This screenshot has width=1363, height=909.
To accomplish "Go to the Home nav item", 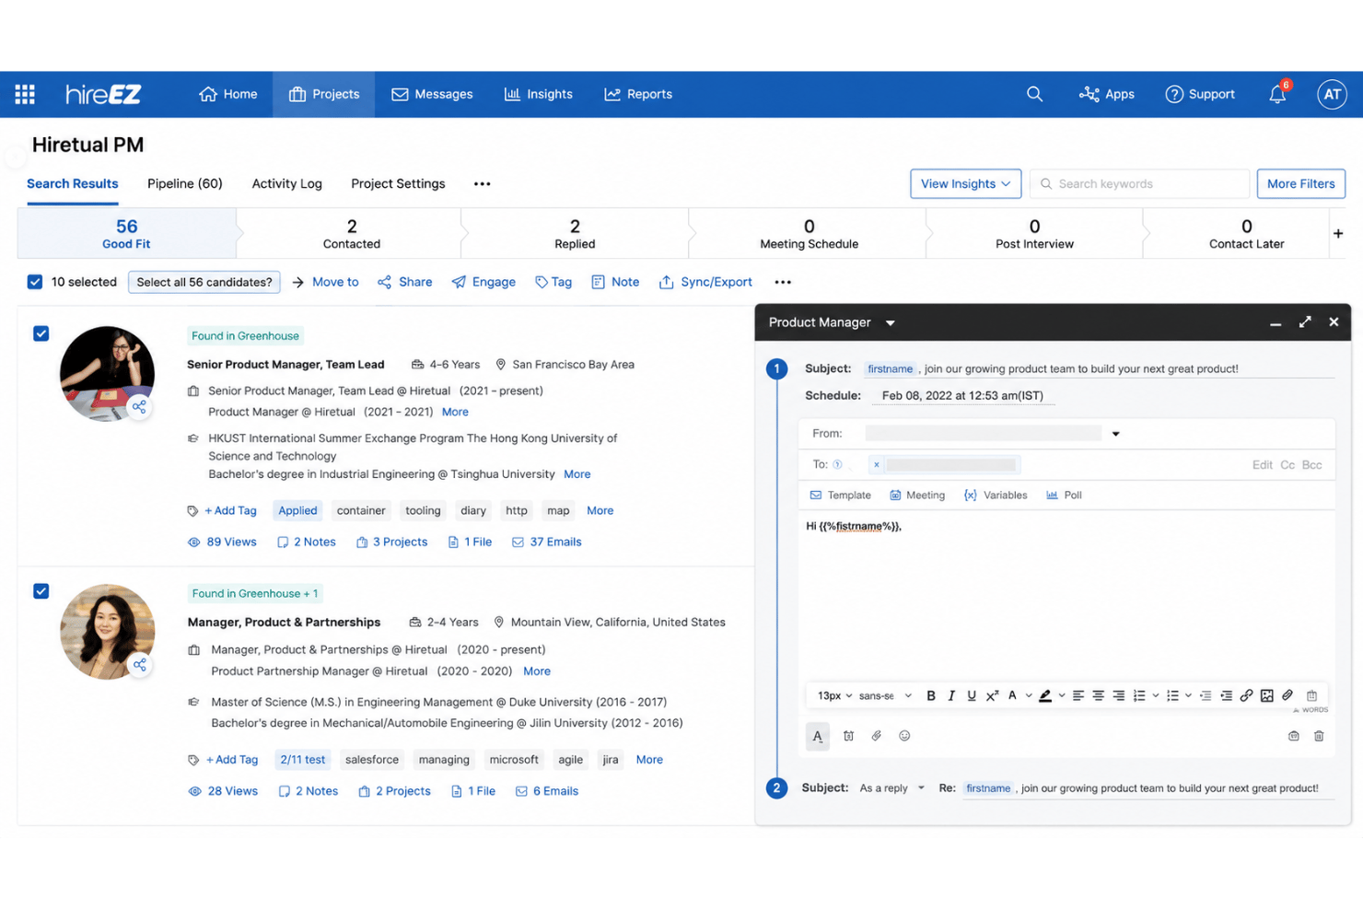I will click(x=227, y=94).
